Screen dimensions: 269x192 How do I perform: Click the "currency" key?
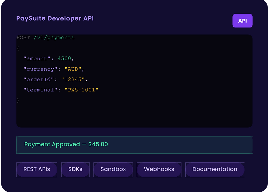coord(40,69)
